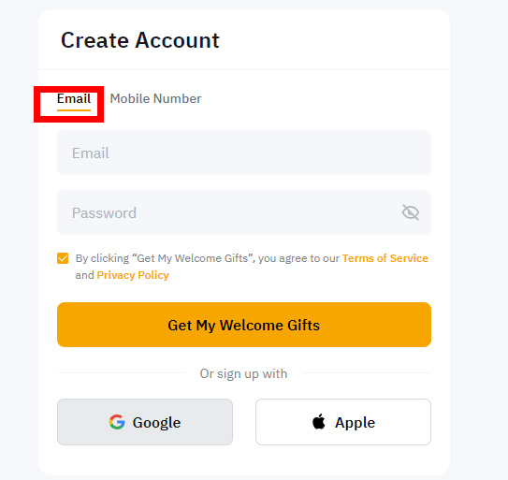The height and width of the screenshot is (480, 508).
Task: Focus the Email input field
Action: pyautogui.click(x=244, y=153)
